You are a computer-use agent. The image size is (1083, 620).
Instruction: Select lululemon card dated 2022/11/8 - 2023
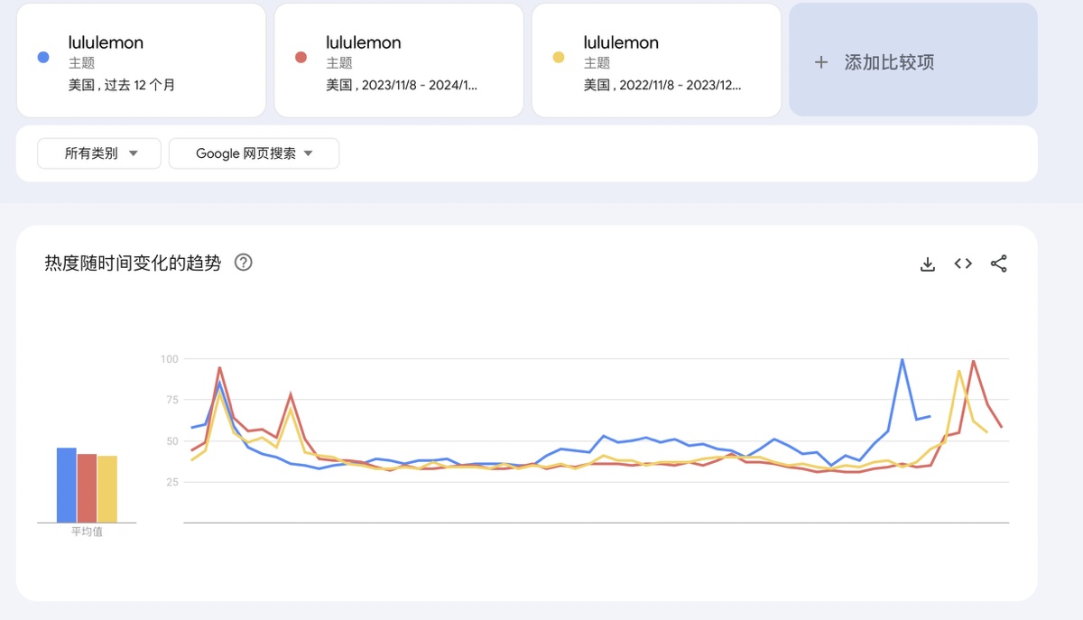(x=656, y=60)
